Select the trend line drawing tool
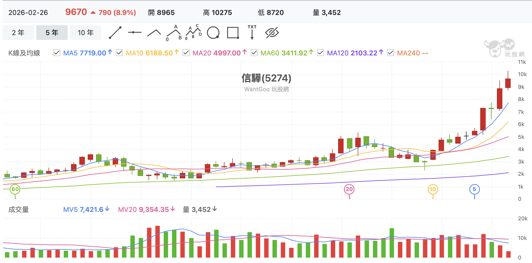This screenshot has height=263, width=532. [x=115, y=33]
